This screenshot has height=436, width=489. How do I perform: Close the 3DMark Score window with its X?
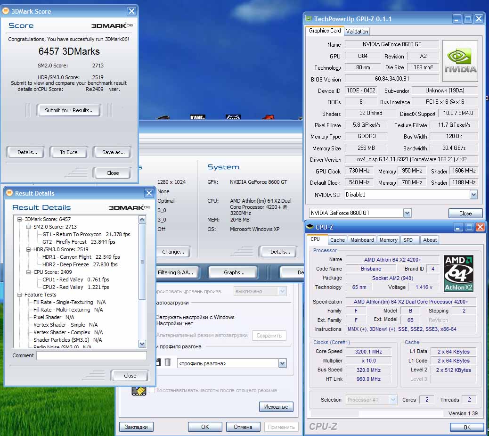131,11
